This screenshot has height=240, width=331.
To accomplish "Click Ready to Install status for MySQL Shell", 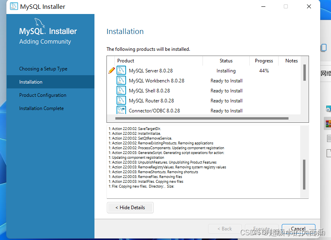I will coord(227,91).
